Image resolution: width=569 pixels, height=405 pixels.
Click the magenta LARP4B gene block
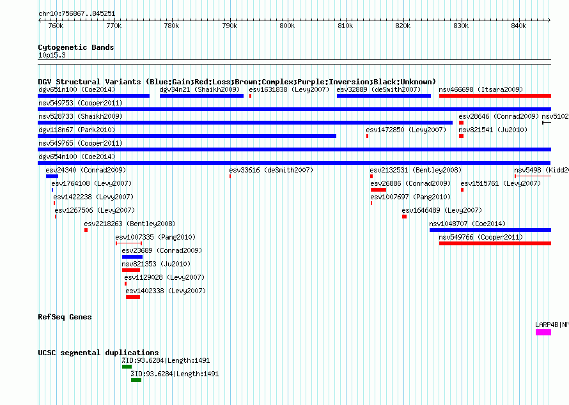click(x=543, y=332)
